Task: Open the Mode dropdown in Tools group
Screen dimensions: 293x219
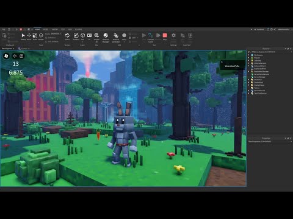Action: click(56, 34)
